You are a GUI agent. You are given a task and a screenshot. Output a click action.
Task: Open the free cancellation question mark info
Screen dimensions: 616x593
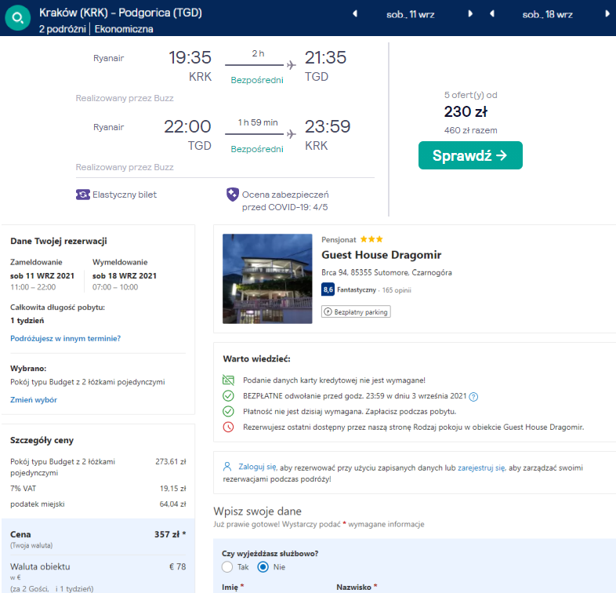(474, 397)
